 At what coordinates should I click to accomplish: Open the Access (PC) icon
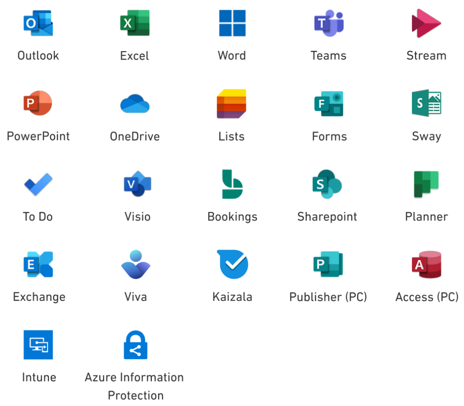(x=426, y=265)
